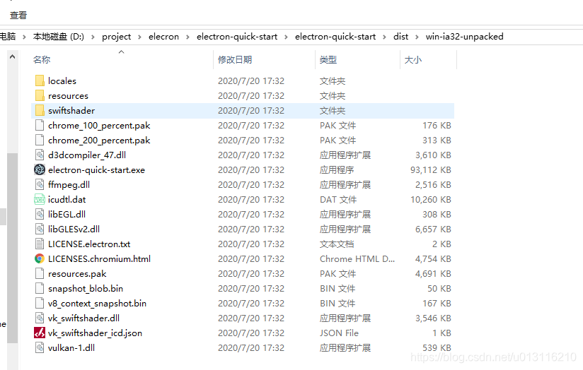The width and height of the screenshot is (583, 370).
Task: Select the vulkan-1.dll file name
Action: (x=71, y=348)
